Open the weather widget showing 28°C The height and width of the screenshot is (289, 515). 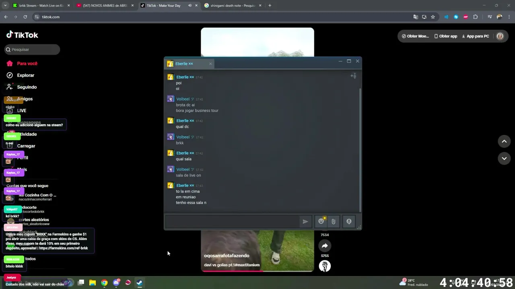coord(414,282)
